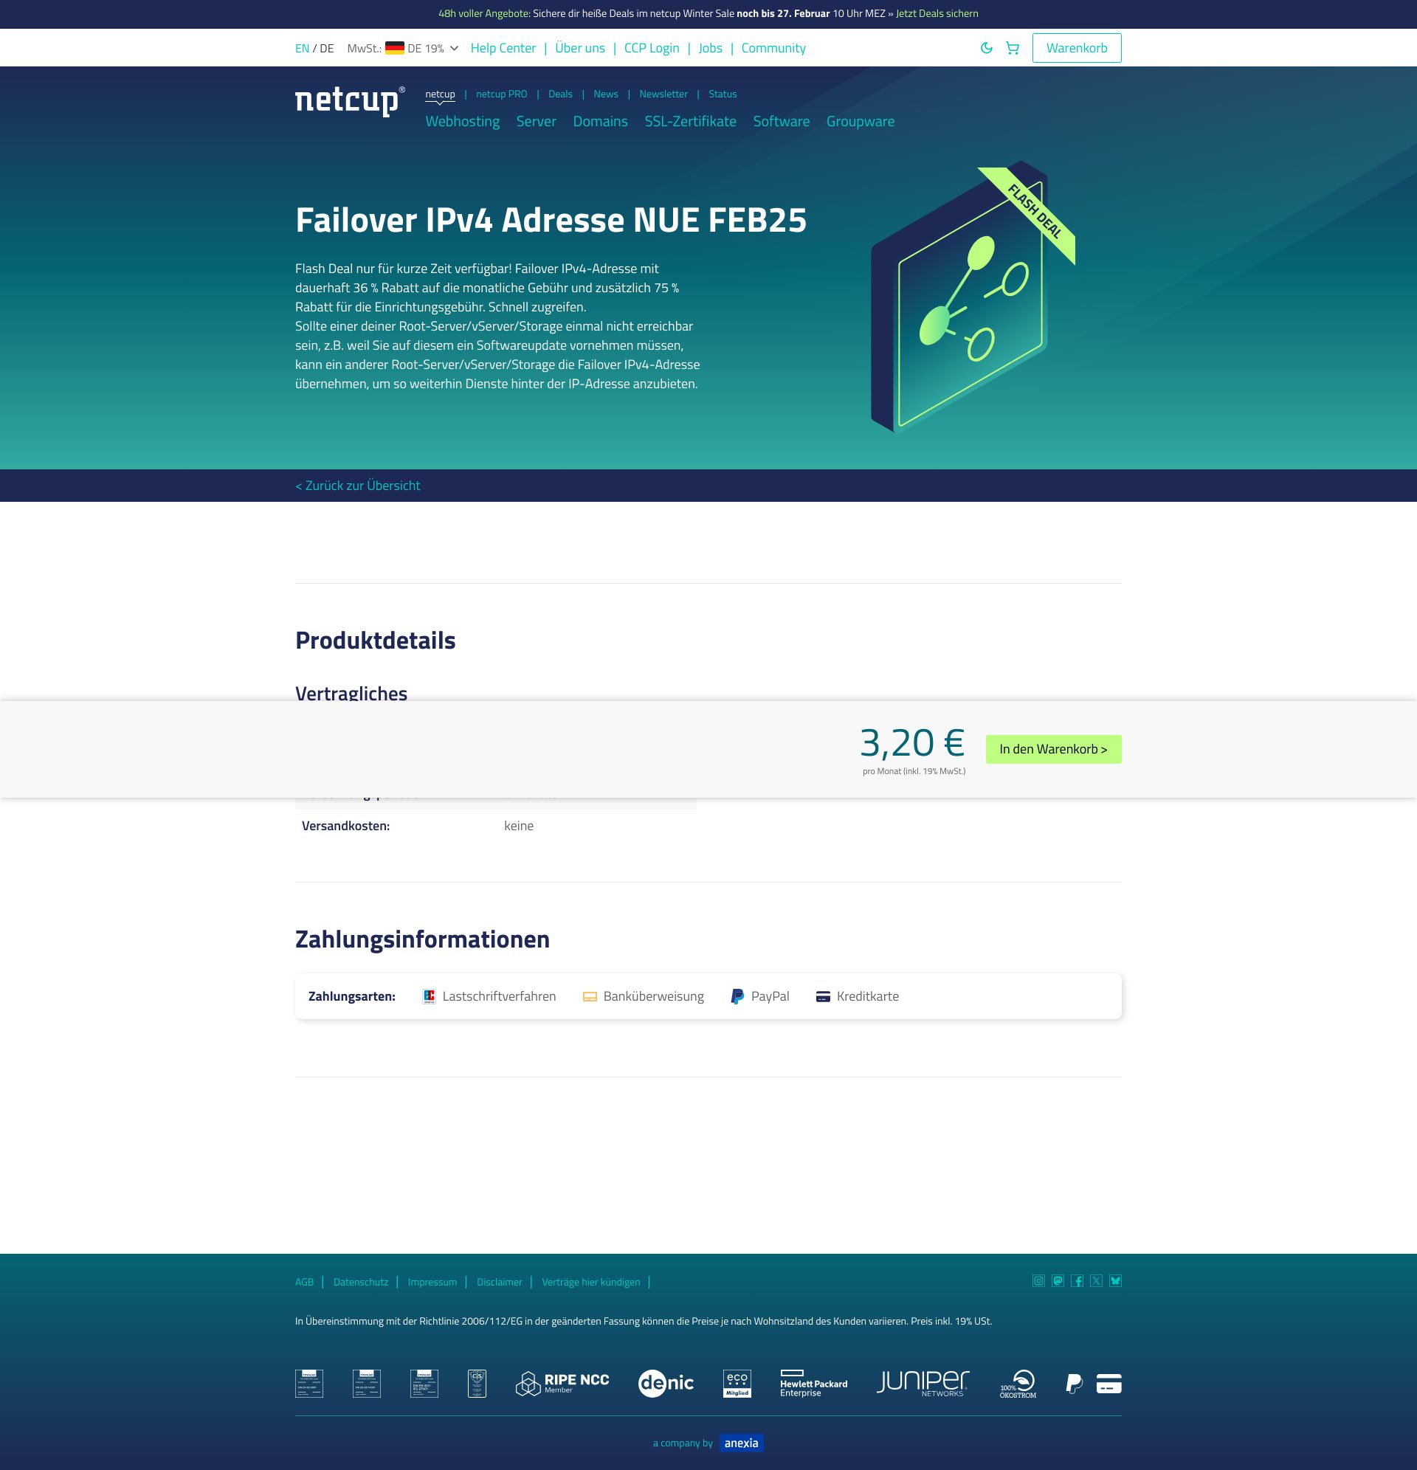Open the Server menu
The width and height of the screenshot is (1417, 1470).
[537, 122]
